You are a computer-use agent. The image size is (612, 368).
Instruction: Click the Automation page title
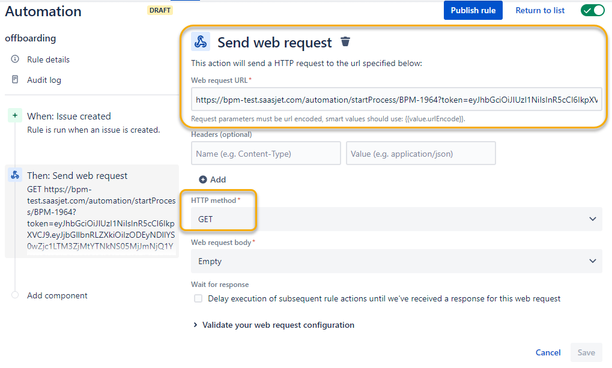(43, 11)
